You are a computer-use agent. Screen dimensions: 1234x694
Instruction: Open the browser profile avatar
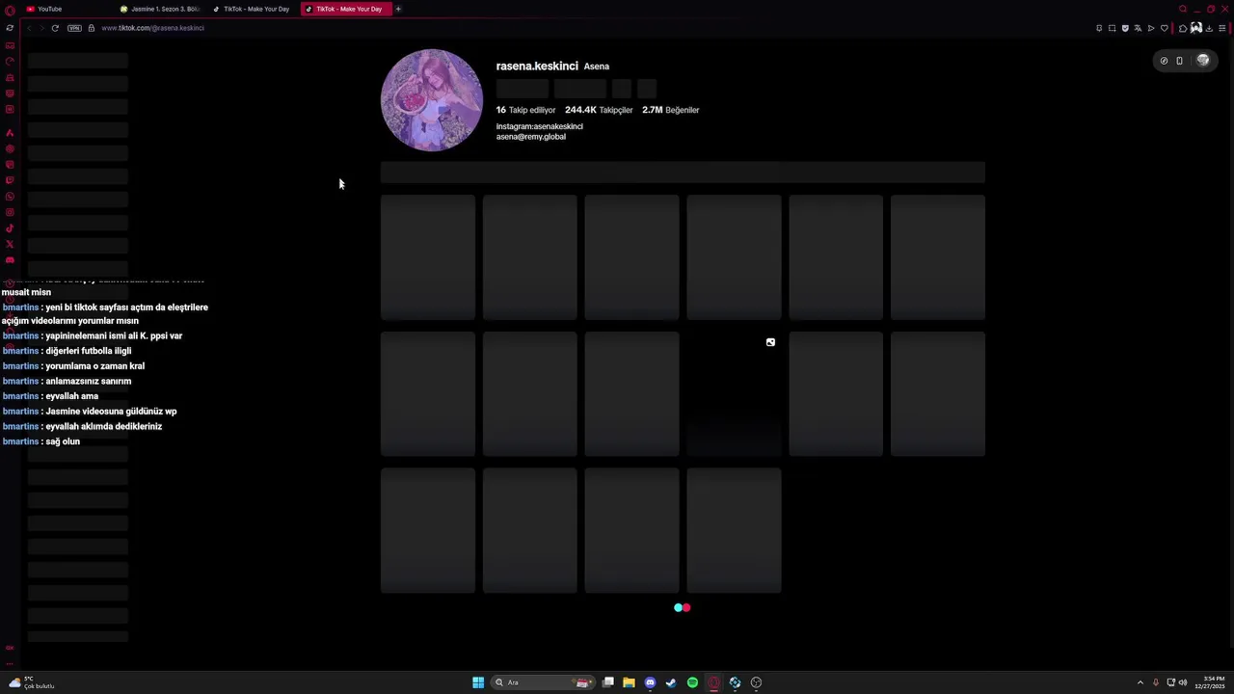pyautogui.click(x=1196, y=28)
